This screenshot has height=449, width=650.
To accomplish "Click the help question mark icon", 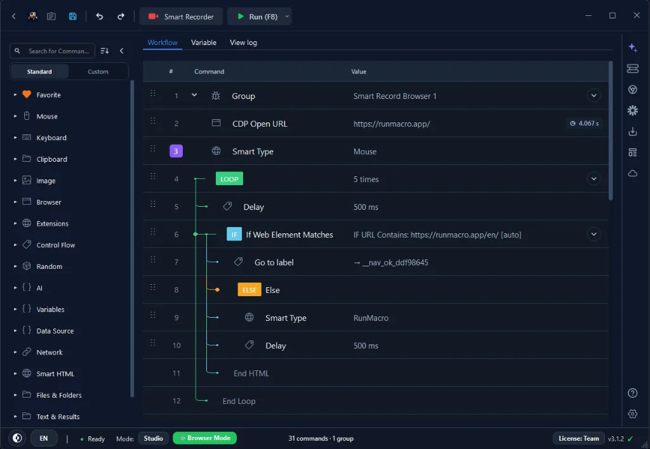I will click(x=633, y=393).
